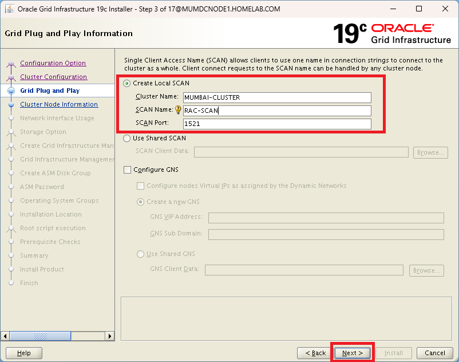
Task: Click left arrow of horizontal scrollbar
Action: [6, 336]
